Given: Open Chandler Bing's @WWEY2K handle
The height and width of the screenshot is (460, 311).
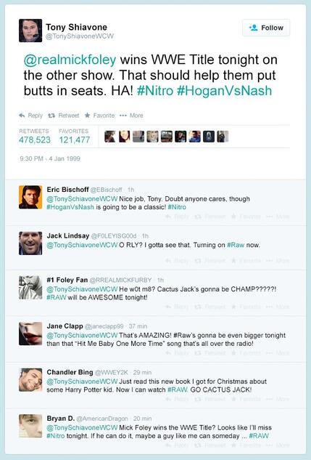Looking at the screenshot, I should pos(112,372).
